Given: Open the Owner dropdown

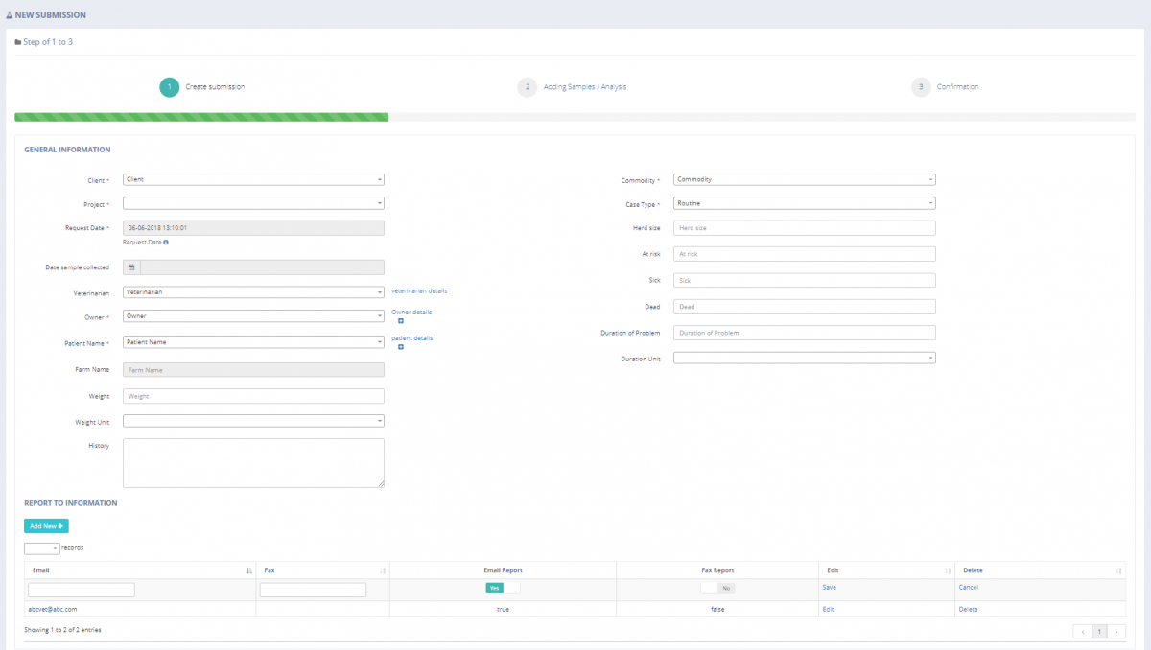Looking at the screenshot, I should coord(253,316).
